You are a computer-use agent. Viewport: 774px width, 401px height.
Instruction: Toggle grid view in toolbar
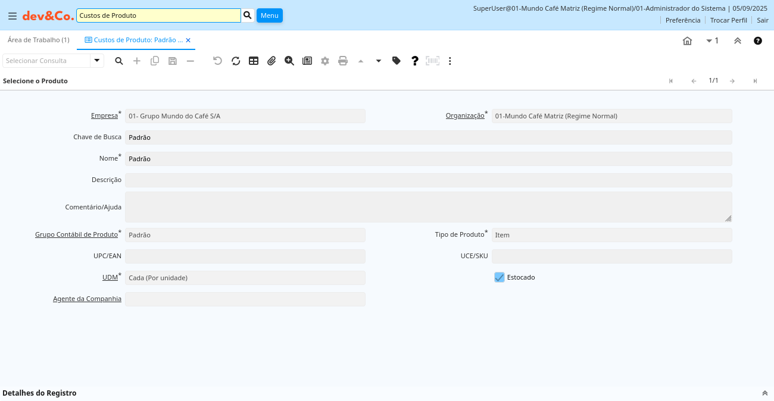(254, 61)
